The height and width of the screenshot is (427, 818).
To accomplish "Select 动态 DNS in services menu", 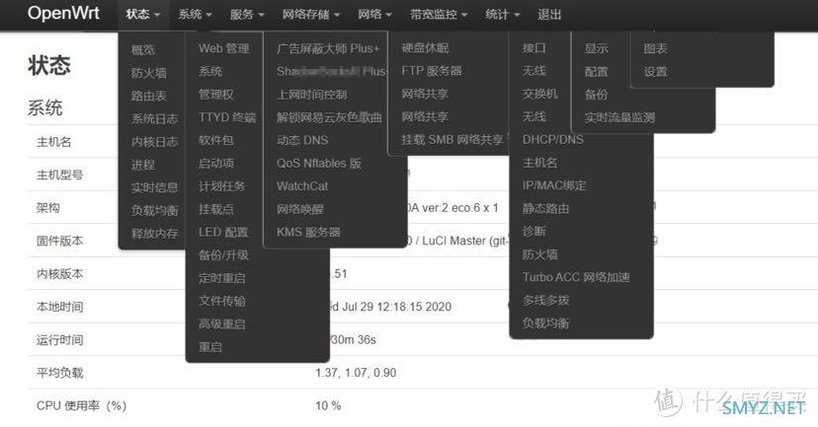I will 302,140.
